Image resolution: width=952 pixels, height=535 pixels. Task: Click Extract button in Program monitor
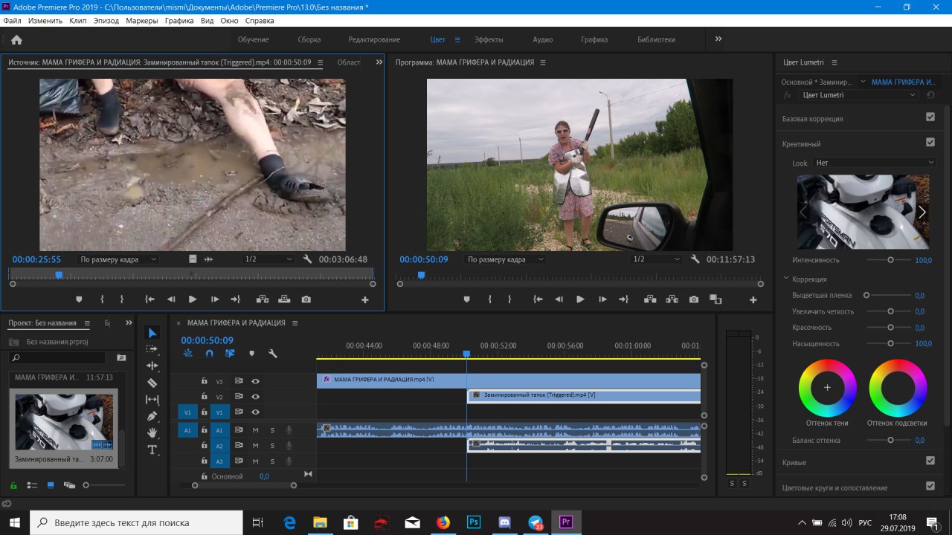click(x=672, y=299)
